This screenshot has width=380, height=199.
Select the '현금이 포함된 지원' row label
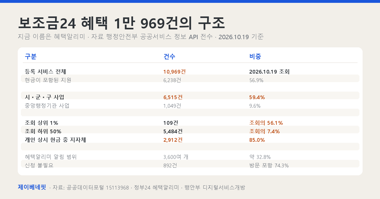(48, 80)
